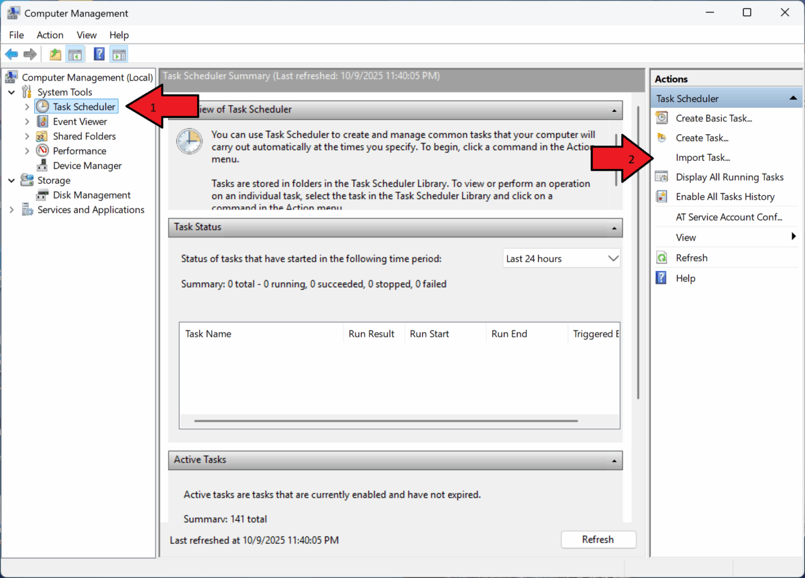Click the Export List toolbar icon
The image size is (805, 578).
pyautogui.click(x=54, y=54)
